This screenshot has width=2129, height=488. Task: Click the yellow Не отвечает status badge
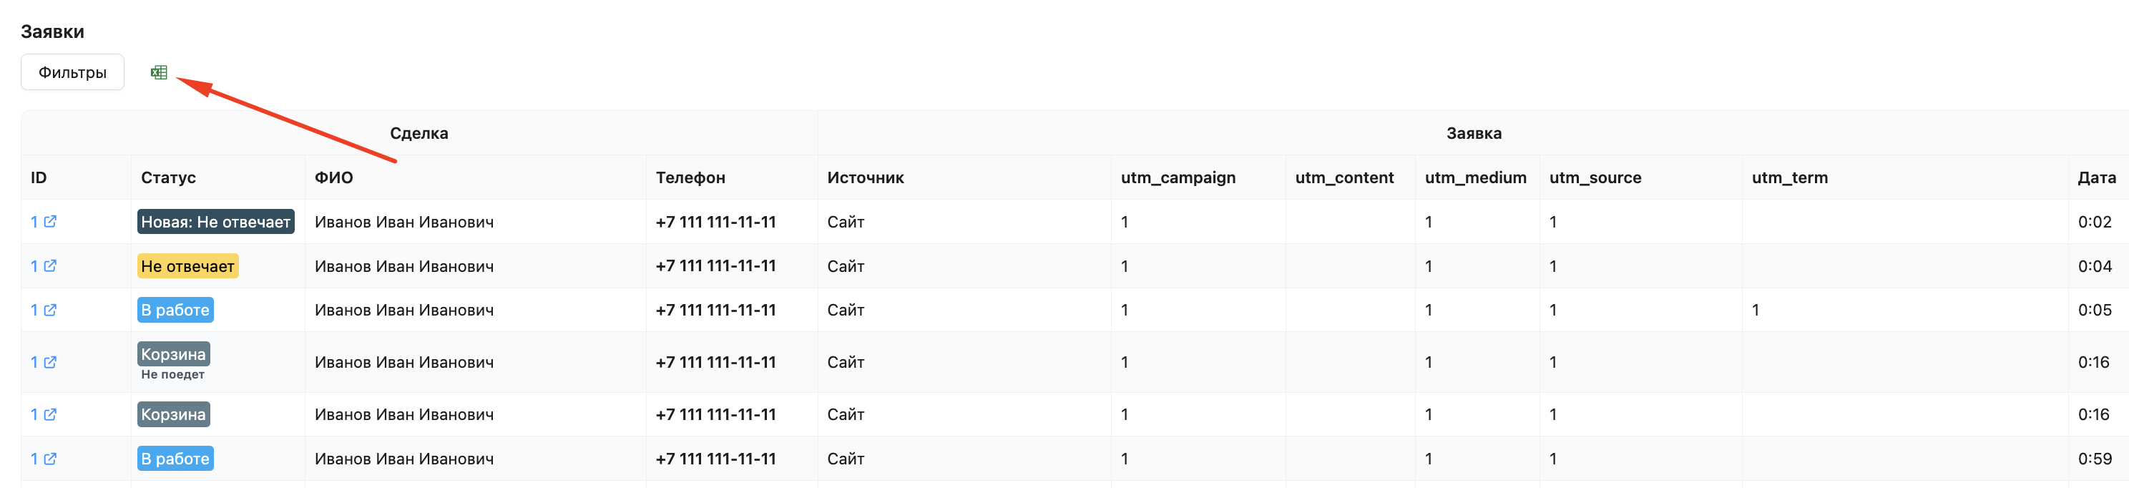coord(187,266)
